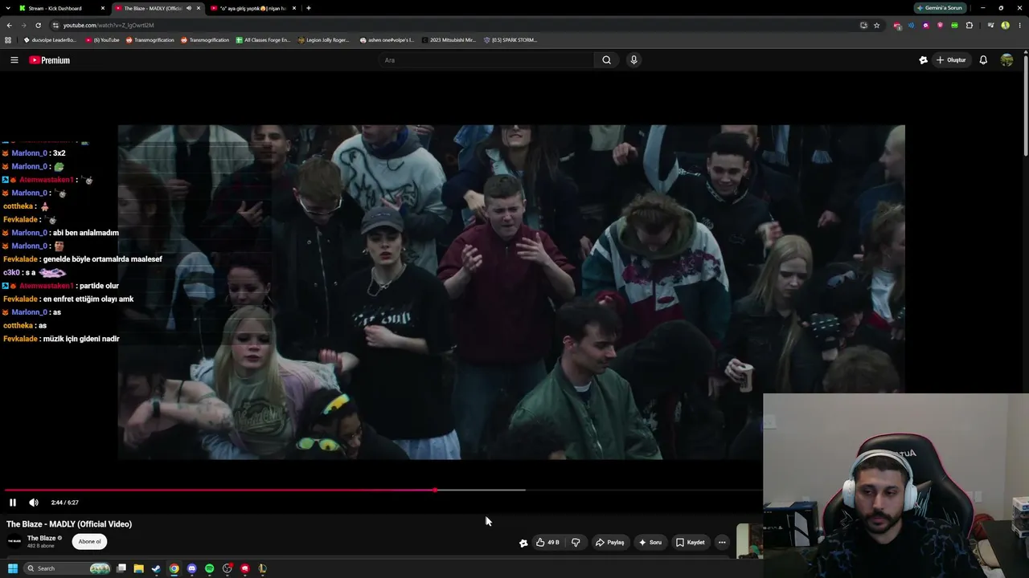The image size is (1029, 578).
Task: Open the apps grid in bookmarks bar
Action: (8, 40)
